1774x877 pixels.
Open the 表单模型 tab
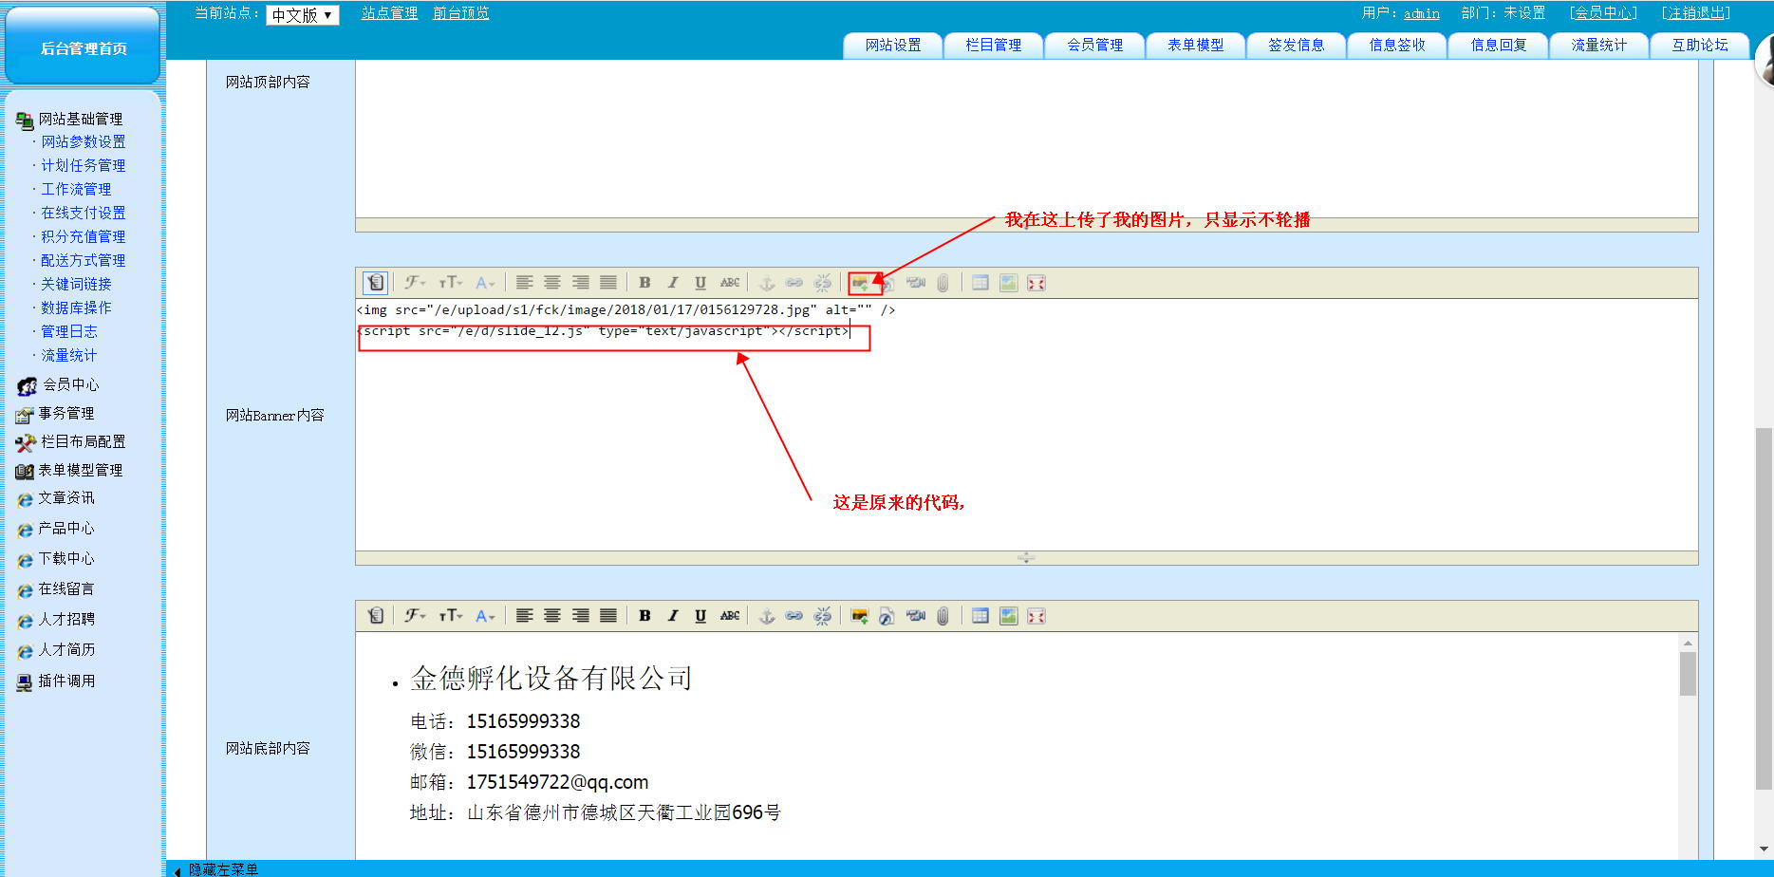click(1195, 46)
